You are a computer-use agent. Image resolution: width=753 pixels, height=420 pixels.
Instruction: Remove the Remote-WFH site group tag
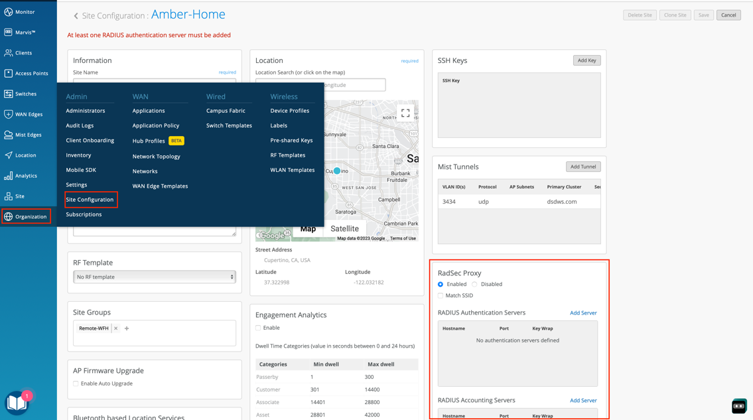pos(115,328)
